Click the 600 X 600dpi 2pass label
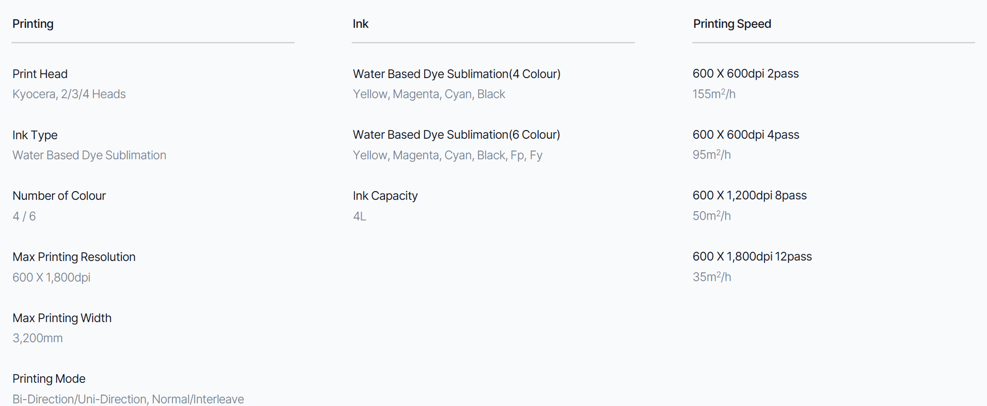This screenshot has width=987, height=406. [x=745, y=73]
